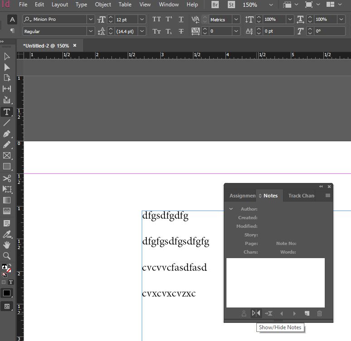The height and width of the screenshot is (341, 351).
Task: Go to previous note arrow
Action: point(282,314)
